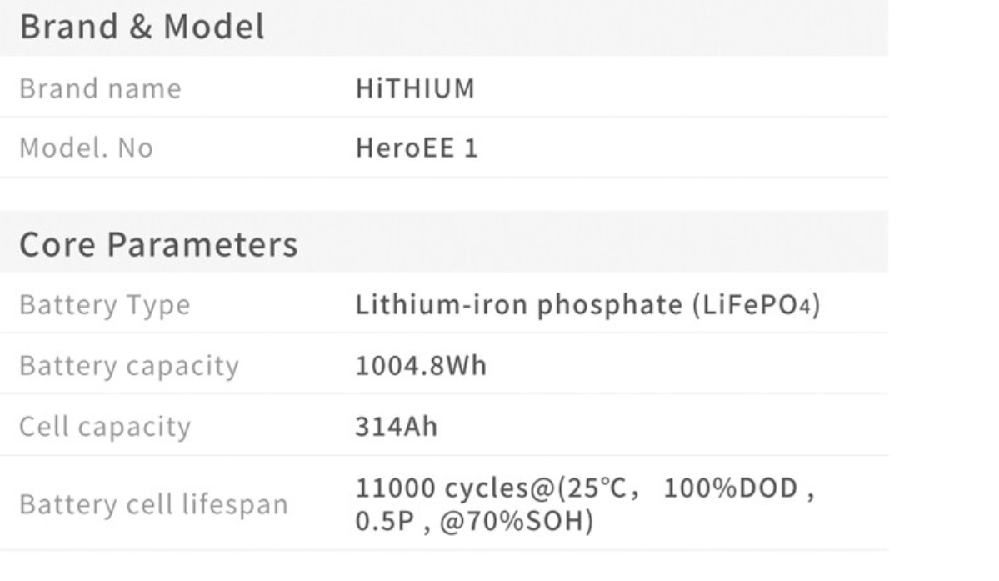This screenshot has width=999, height=581.
Task: Click the Battery cell lifespan label
Action: tap(152, 504)
